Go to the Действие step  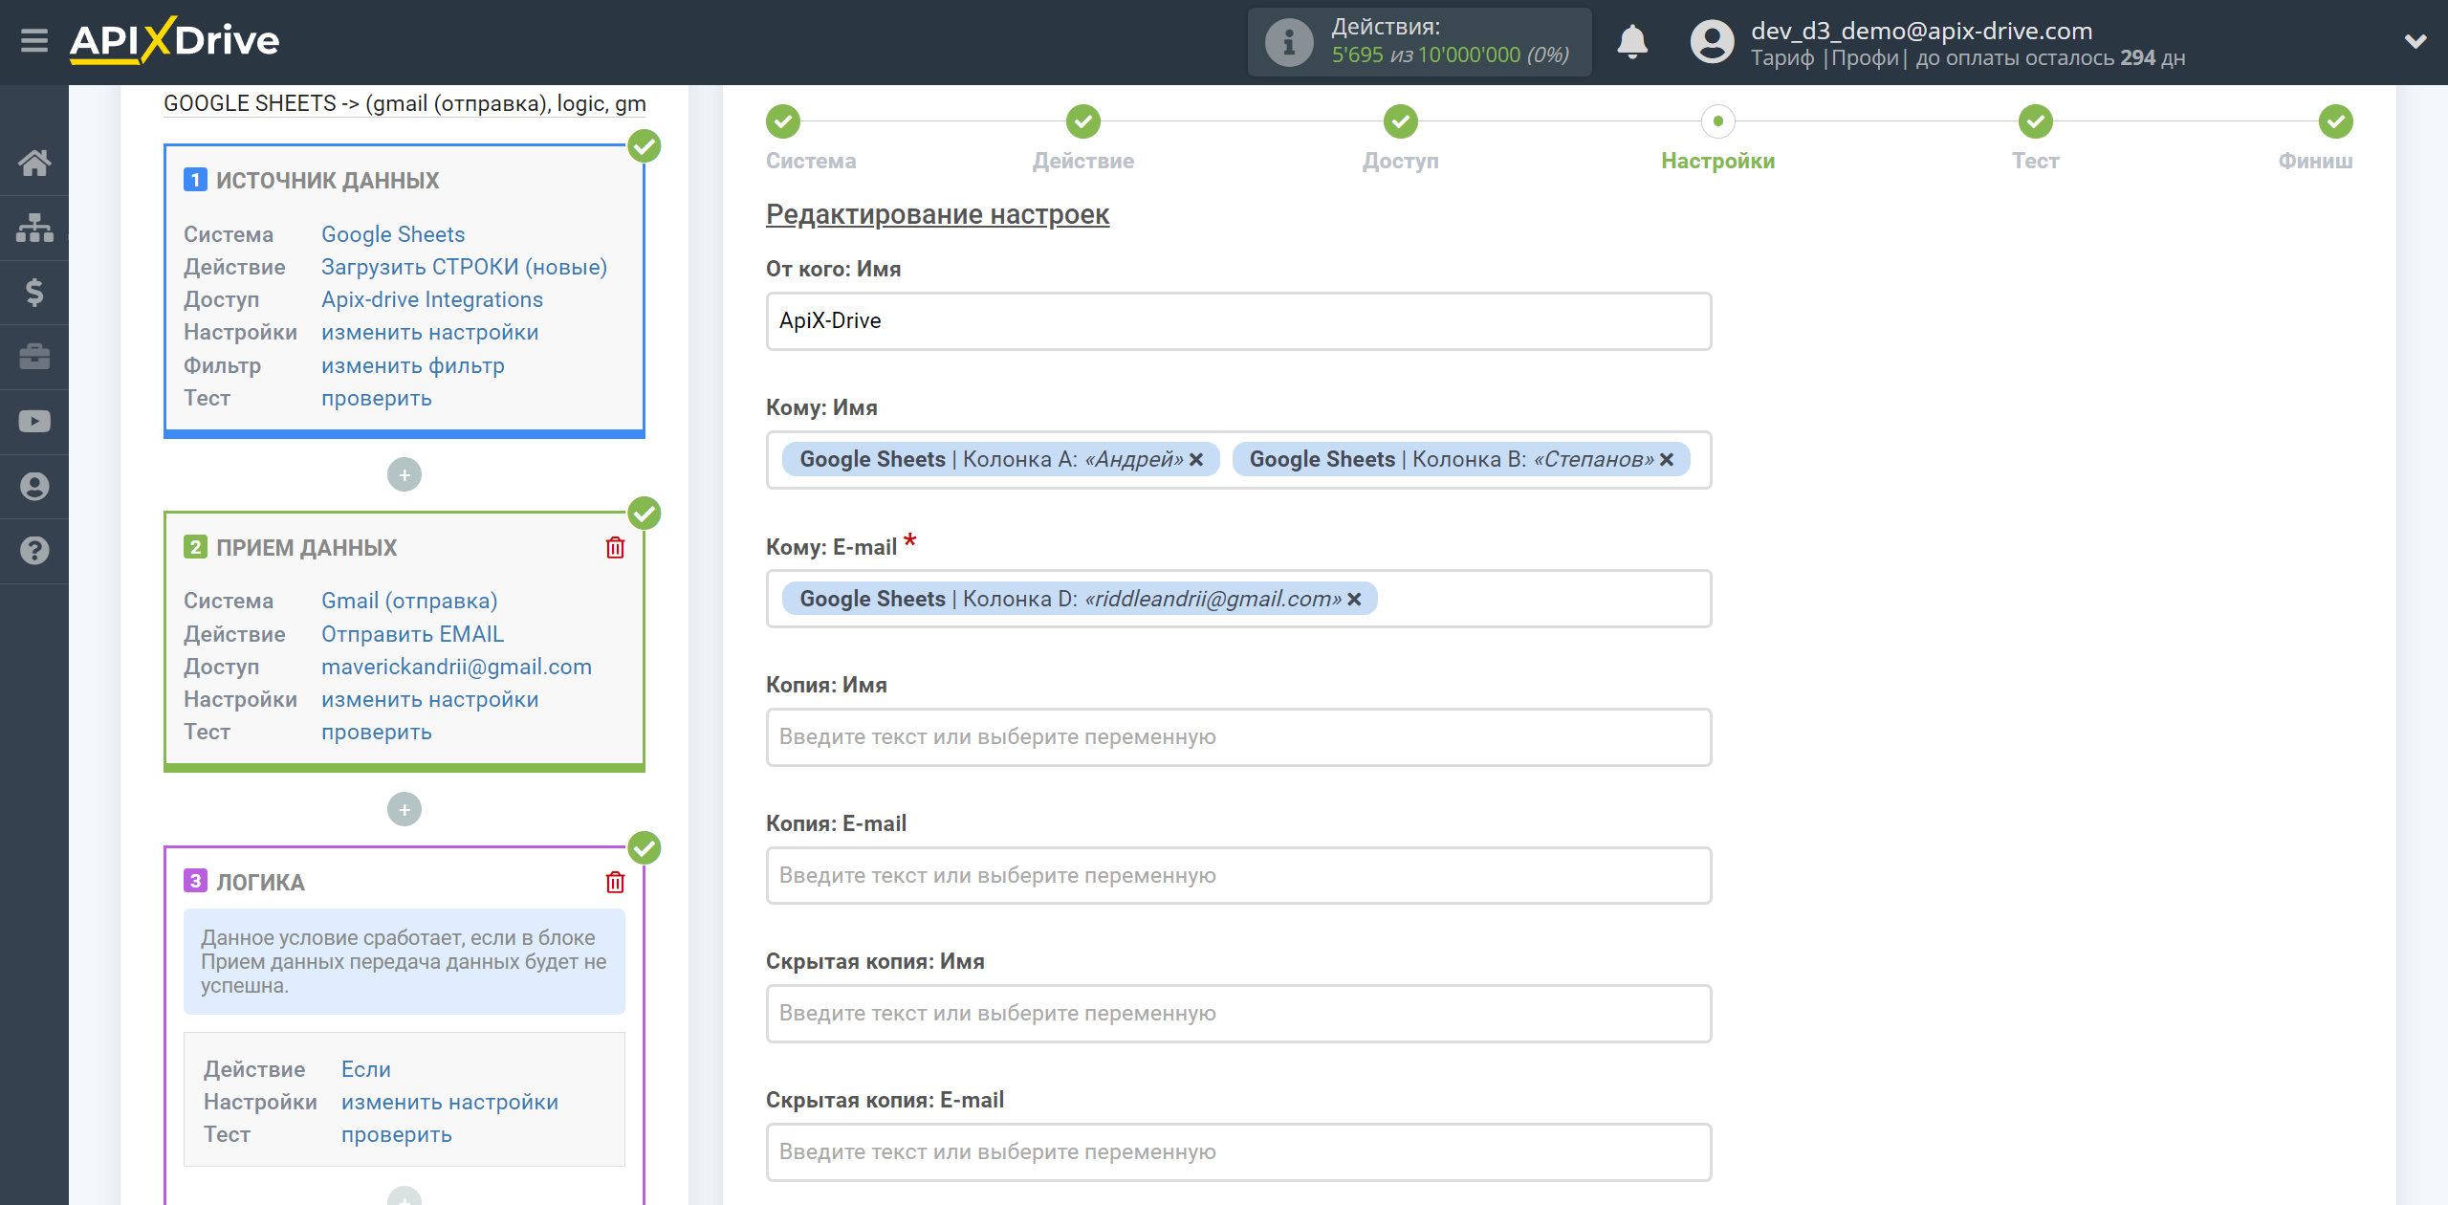(x=1083, y=121)
